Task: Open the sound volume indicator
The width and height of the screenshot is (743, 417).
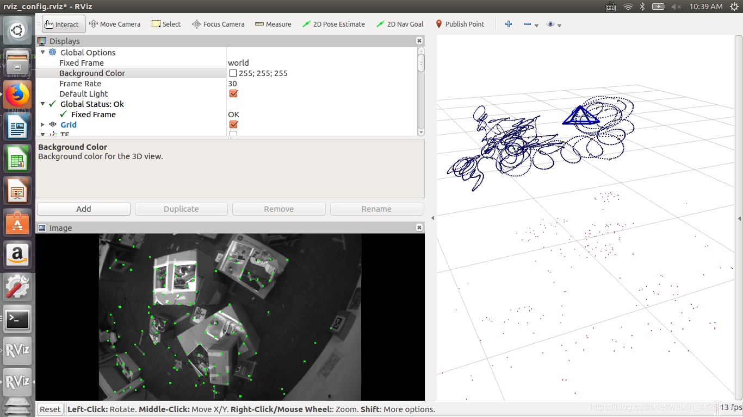Action: 676,7
